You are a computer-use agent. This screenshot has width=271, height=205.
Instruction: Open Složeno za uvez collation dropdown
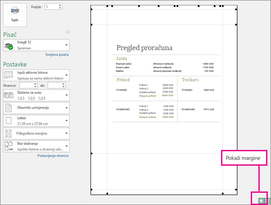click(x=36, y=95)
